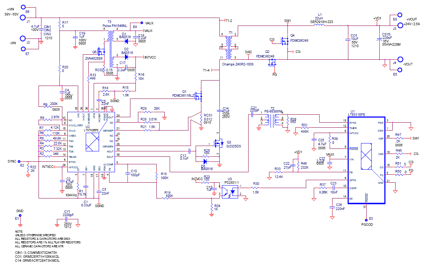Select the LT3752EFE U2 controller block
This screenshot has width=424, height=265.
coord(91,142)
